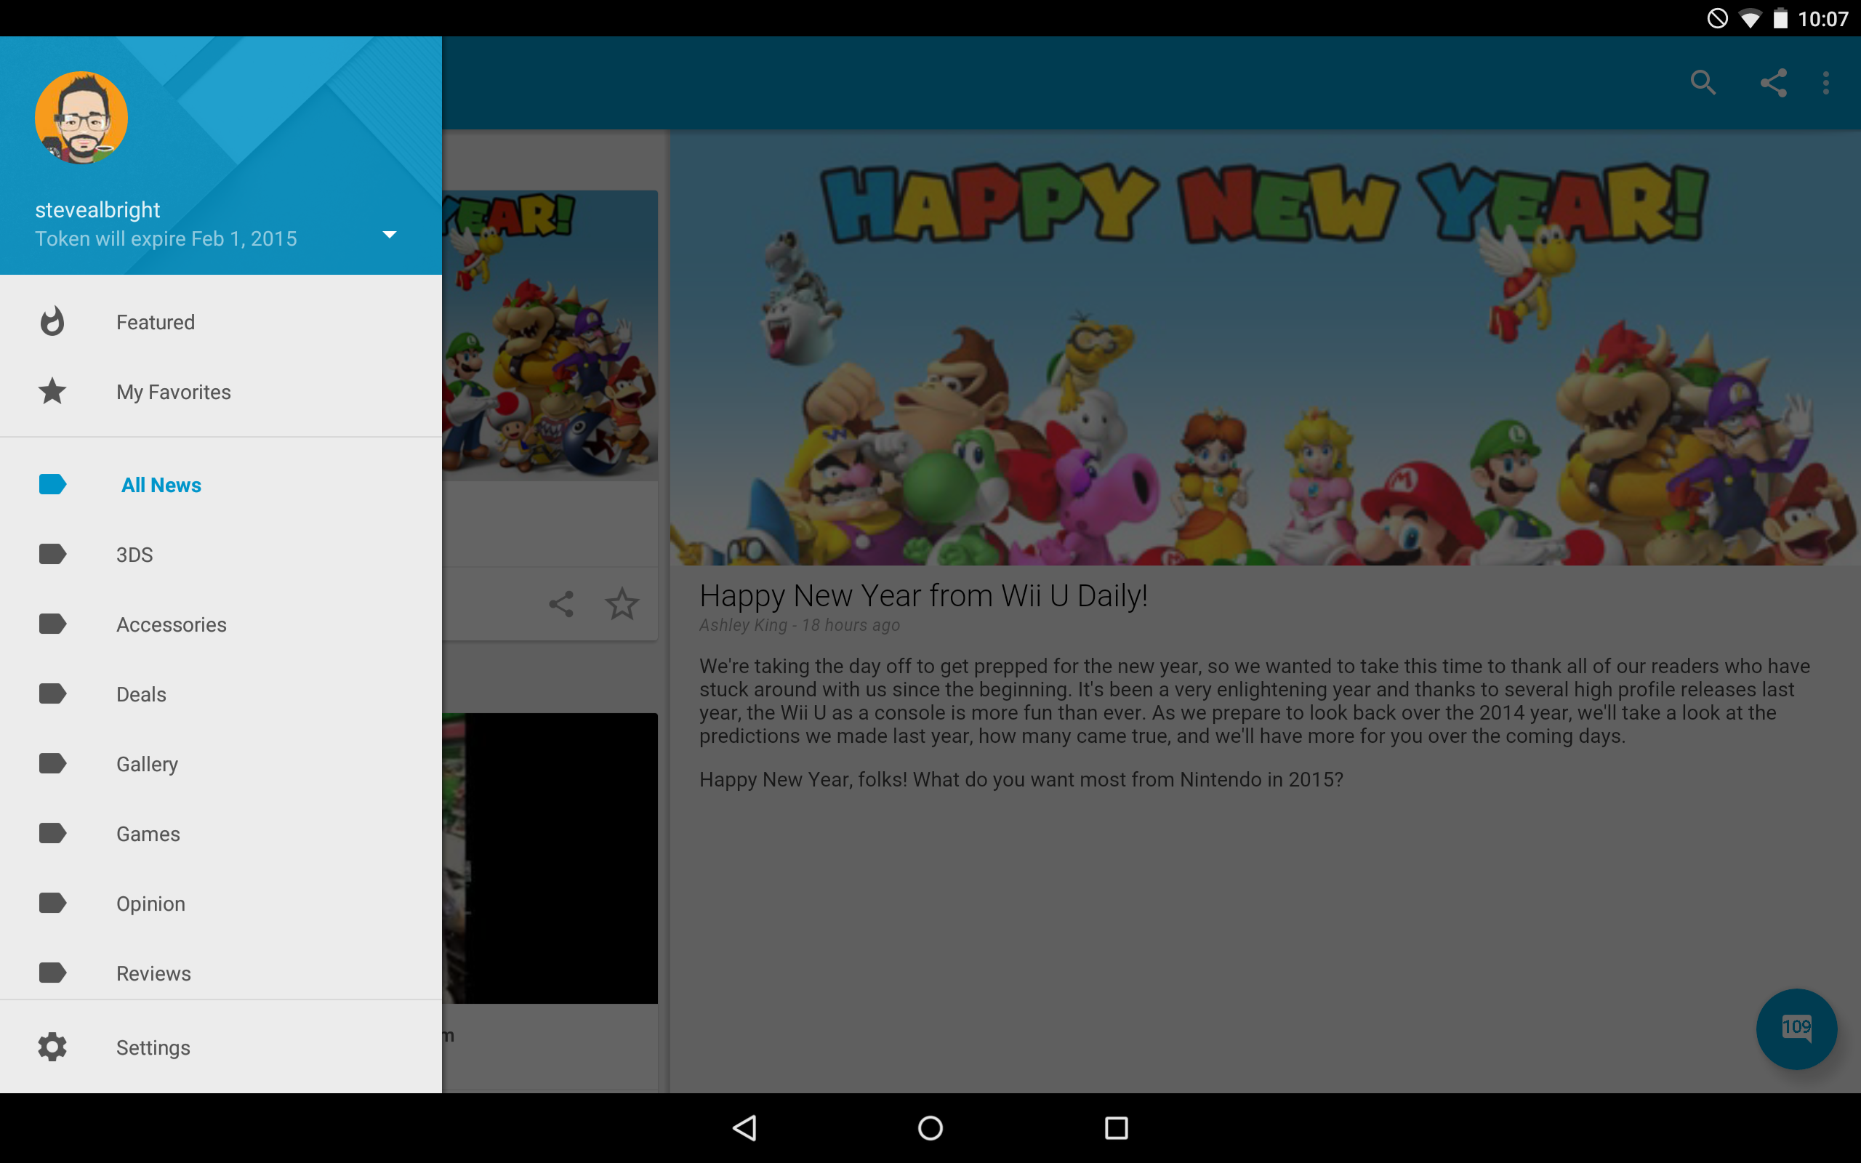Expand account dropdown arrow beside token text
1861x1163 pixels.
point(389,235)
